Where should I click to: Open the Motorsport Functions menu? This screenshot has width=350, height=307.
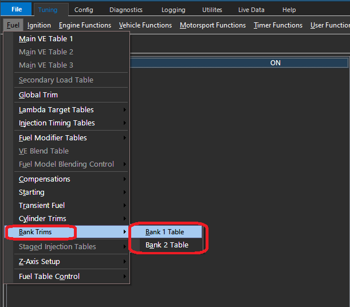coord(212,25)
